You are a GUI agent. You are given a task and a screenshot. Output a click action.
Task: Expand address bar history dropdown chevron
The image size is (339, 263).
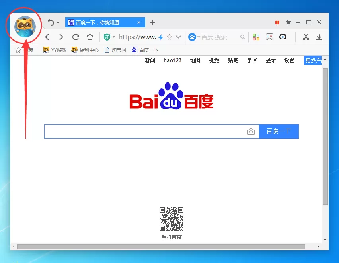click(178, 37)
